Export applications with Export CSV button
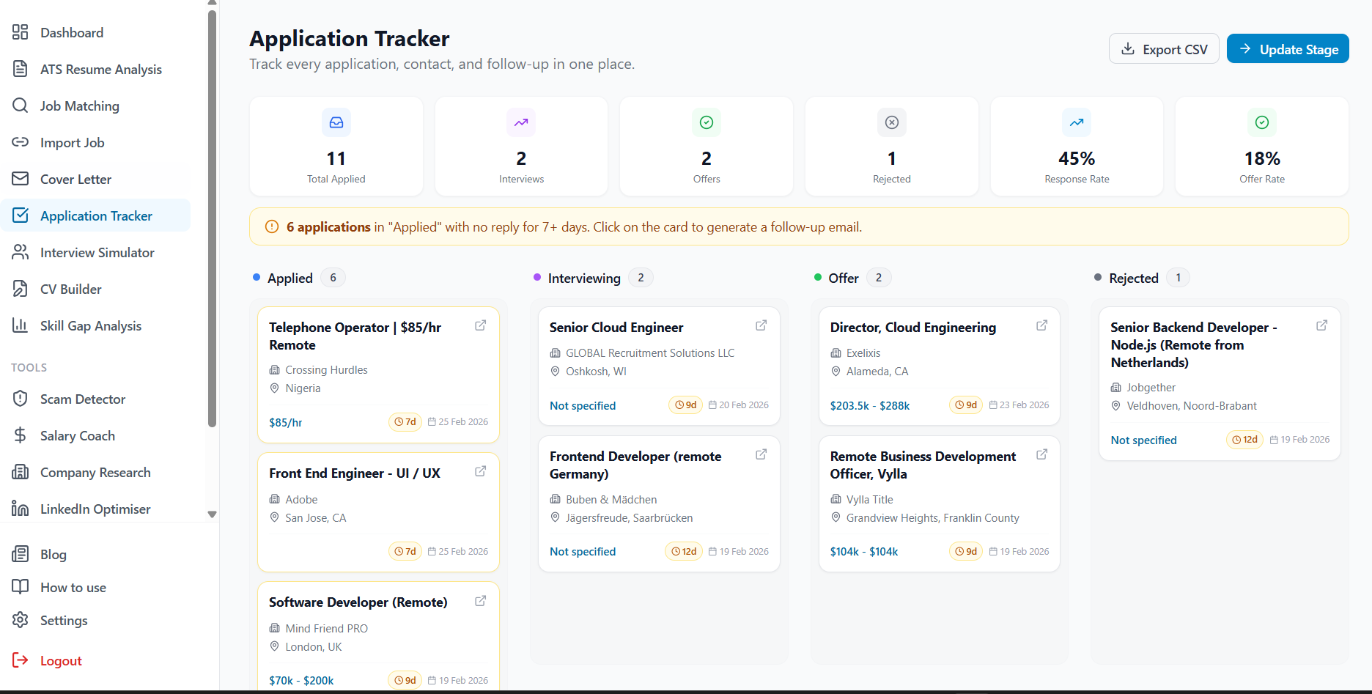This screenshot has width=1372, height=694. 1164,49
